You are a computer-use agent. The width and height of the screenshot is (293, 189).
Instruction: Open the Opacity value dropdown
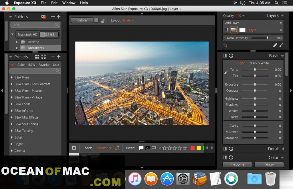240,16
